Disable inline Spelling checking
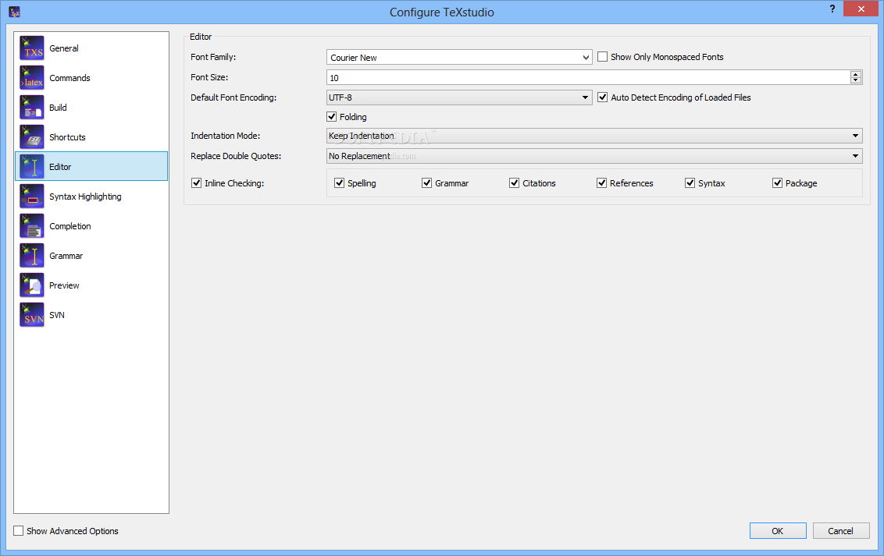 click(340, 183)
